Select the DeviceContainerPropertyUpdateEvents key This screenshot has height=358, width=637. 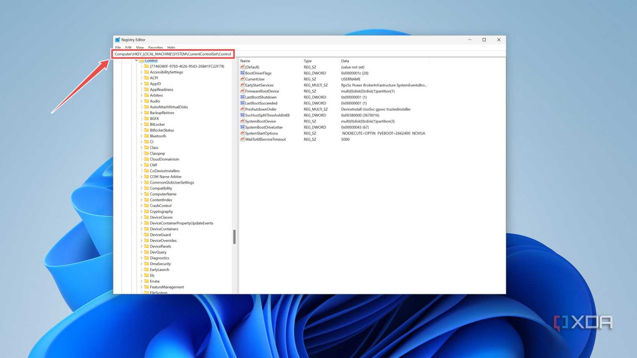pyautogui.click(x=181, y=223)
